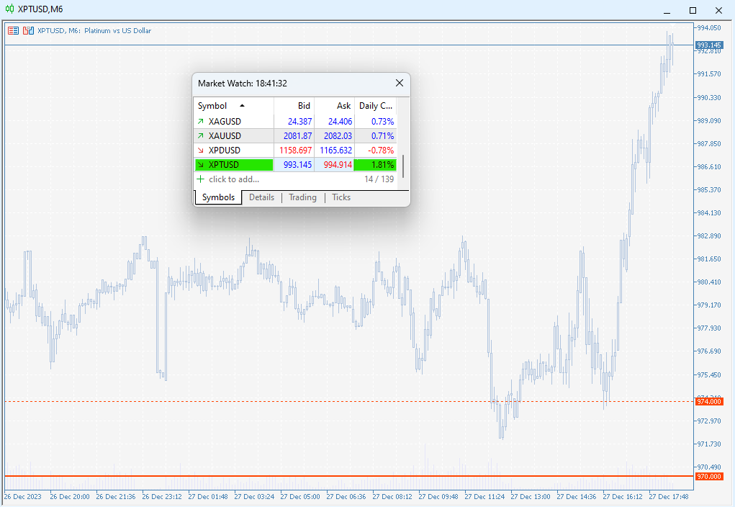Click XPDUSD daily change -0.78%

pyautogui.click(x=381, y=151)
